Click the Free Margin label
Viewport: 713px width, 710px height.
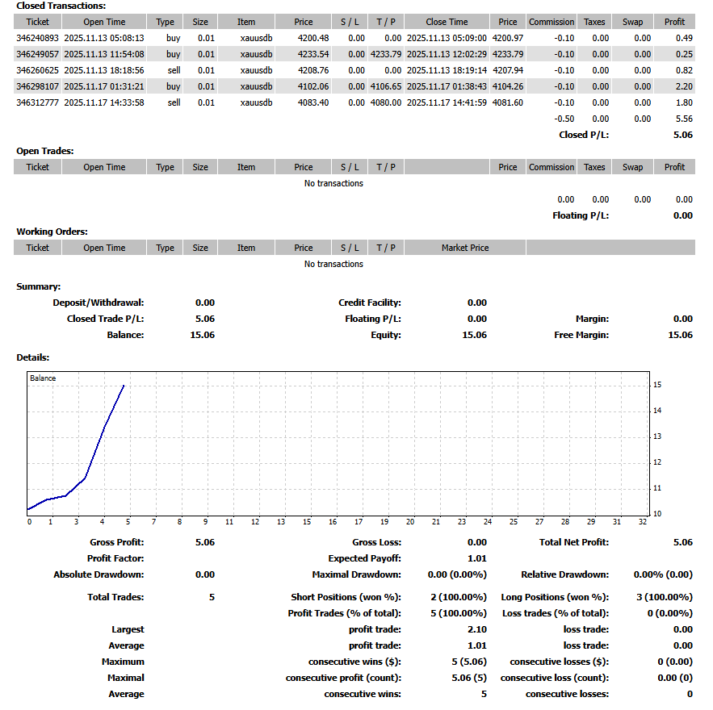point(581,335)
